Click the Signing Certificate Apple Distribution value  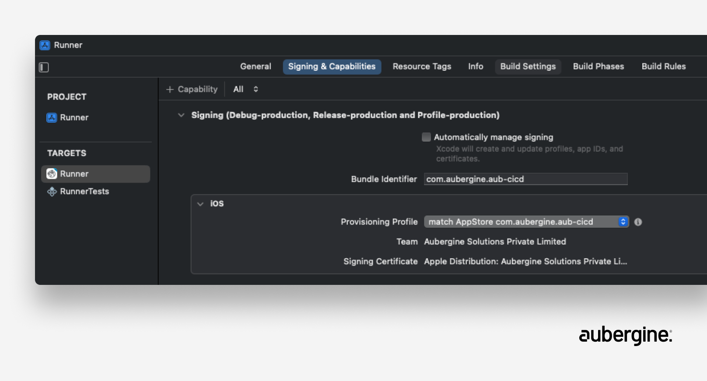tap(525, 261)
